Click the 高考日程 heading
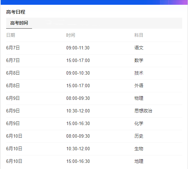Viewport: 188px width, 169px height. 16,12
